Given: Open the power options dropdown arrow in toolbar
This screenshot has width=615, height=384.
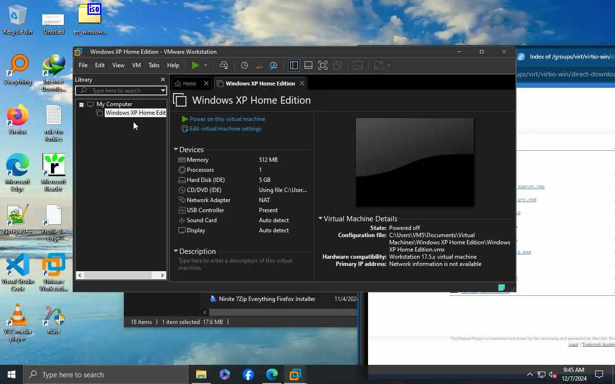Looking at the screenshot, I should tap(206, 65).
